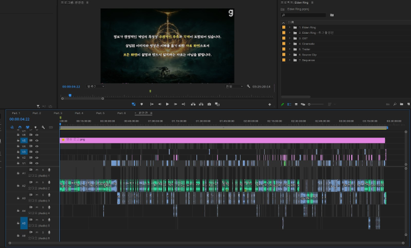Click the Extract button in program monitor
Image resolution: width=411 pixels, height=248 pixels.
pos(201,104)
